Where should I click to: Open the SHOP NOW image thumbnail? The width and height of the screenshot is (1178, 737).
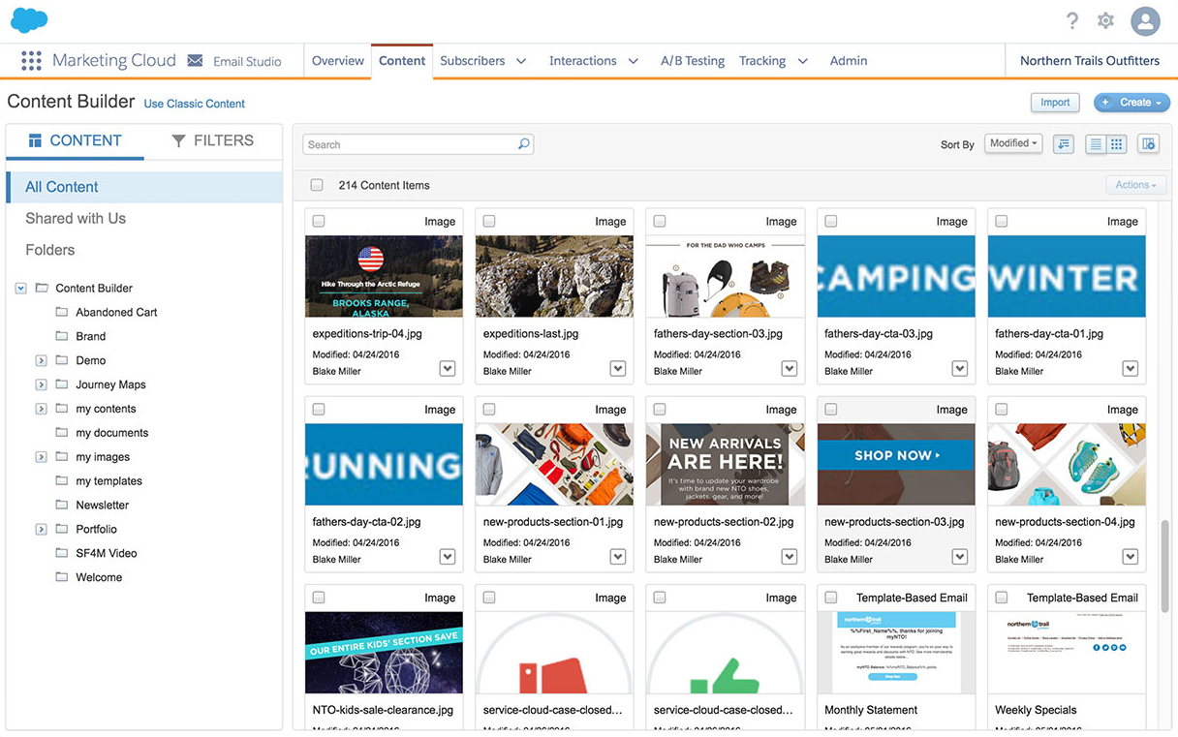pos(896,464)
